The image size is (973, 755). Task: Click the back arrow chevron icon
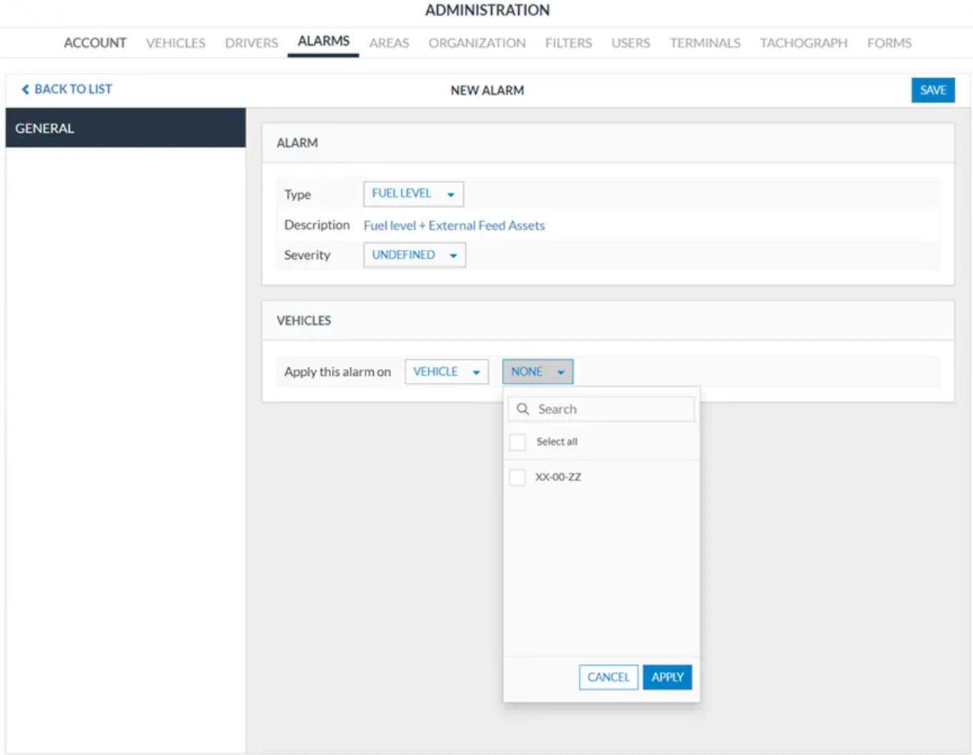click(25, 89)
